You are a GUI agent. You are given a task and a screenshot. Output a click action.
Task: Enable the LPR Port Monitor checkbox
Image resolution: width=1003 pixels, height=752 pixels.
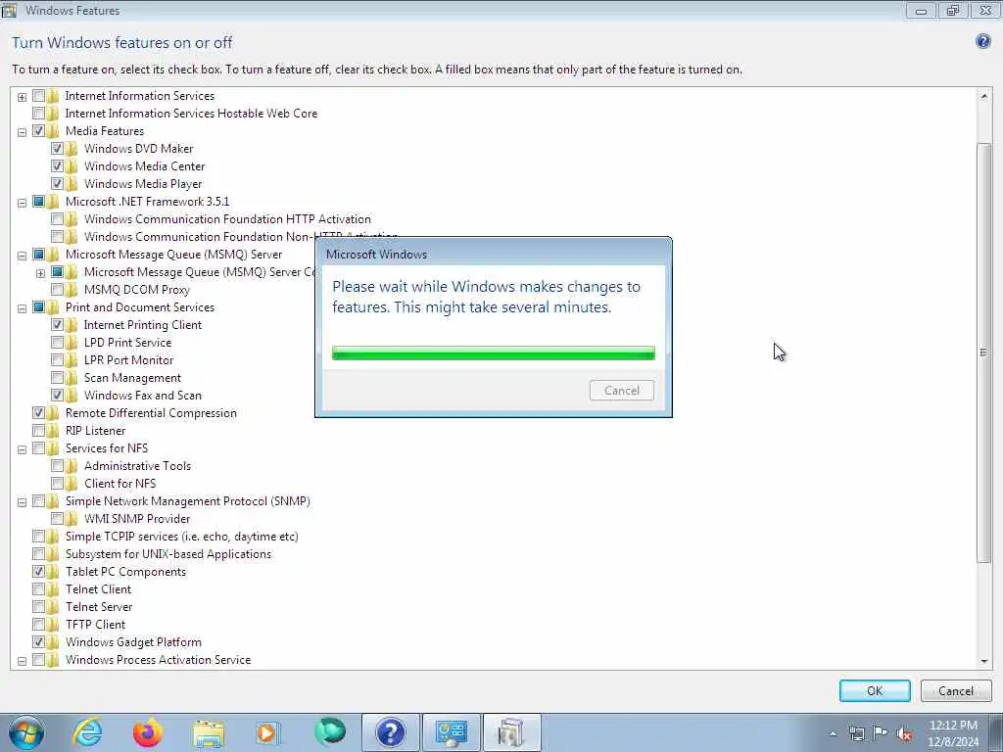click(x=57, y=360)
